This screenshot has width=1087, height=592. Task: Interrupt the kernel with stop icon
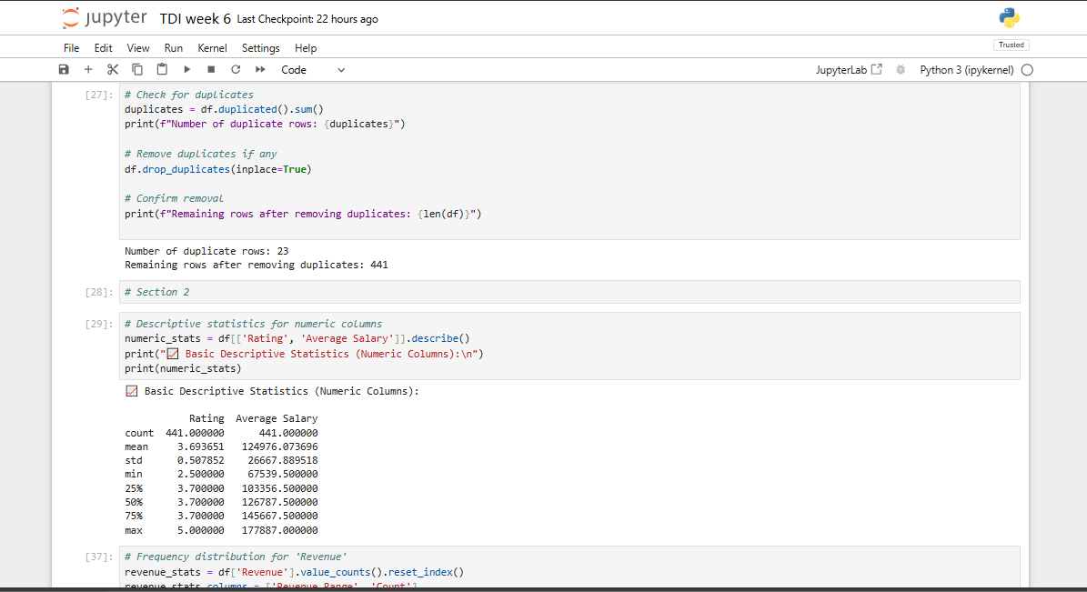click(211, 69)
